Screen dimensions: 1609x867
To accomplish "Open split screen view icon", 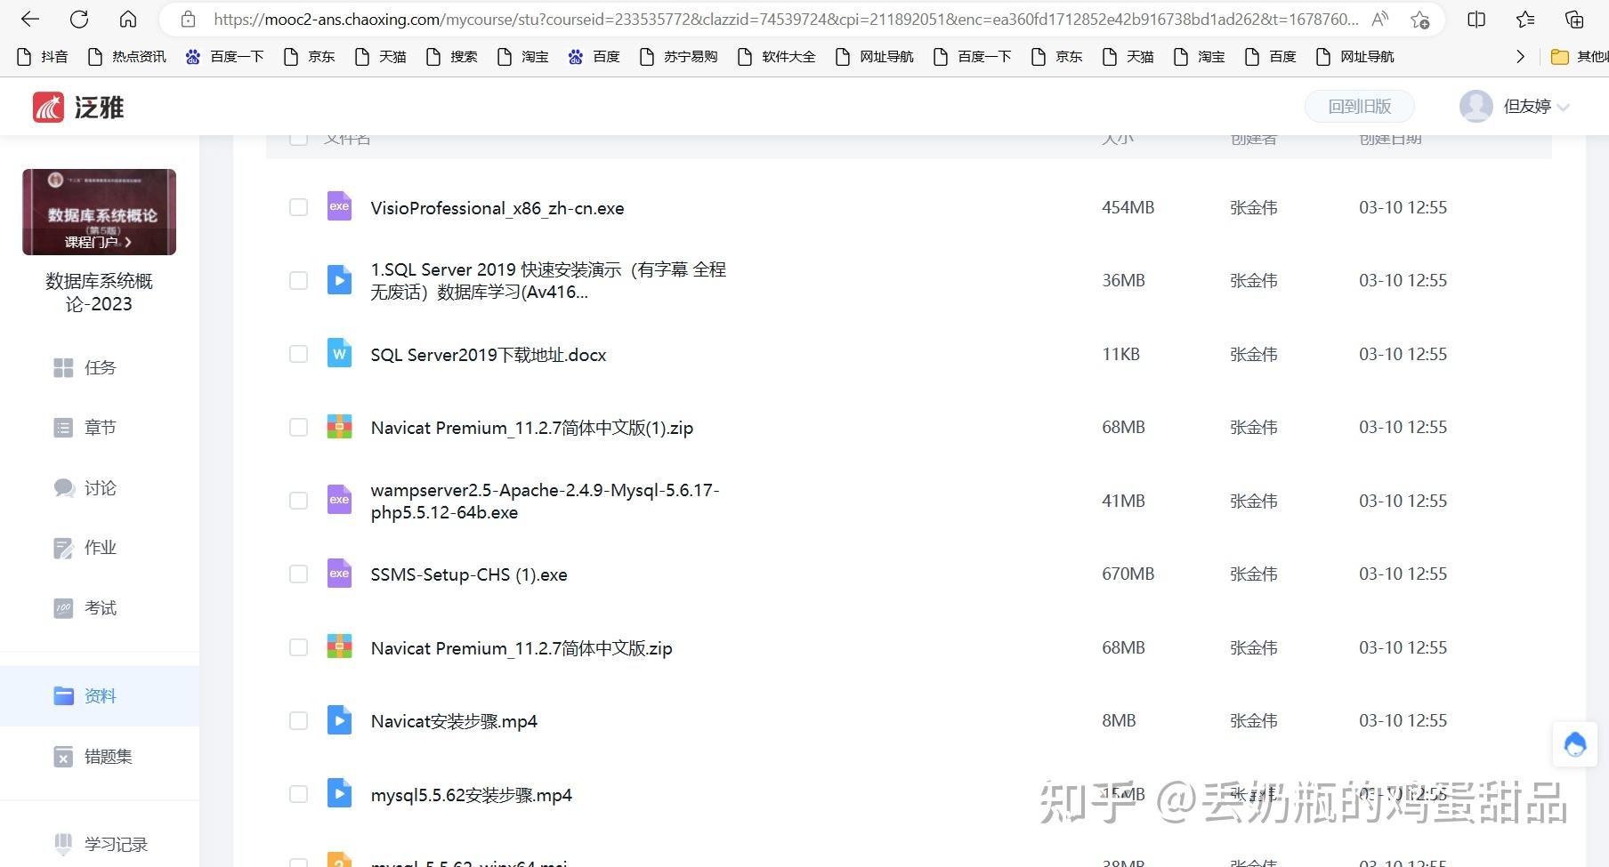I will pyautogui.click(x=1476, y=19).
